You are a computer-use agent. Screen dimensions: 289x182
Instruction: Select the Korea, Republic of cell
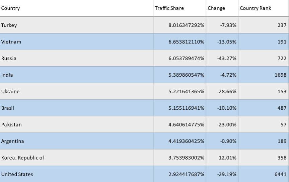pyautogui.click(x=22, y=158)
